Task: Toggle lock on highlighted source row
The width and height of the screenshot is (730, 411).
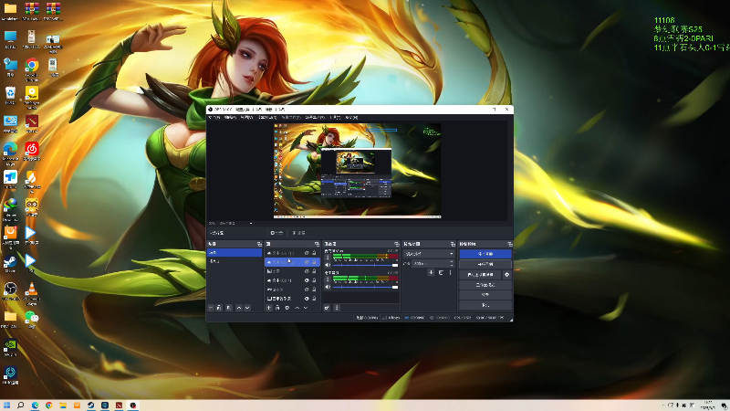Action: coord(314,262)
